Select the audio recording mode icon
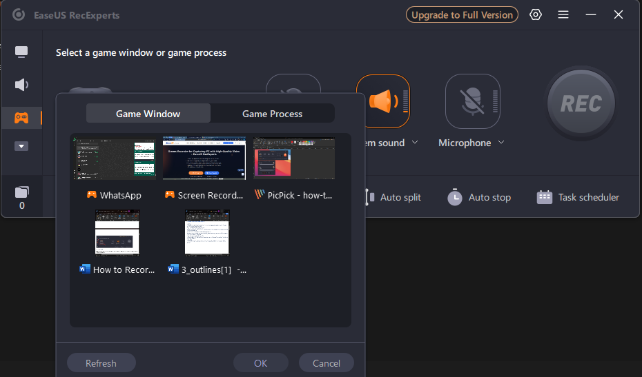Image resolution: width=642 pixels, height=377 pixels. pyautogui.click(x=21, y=85)
